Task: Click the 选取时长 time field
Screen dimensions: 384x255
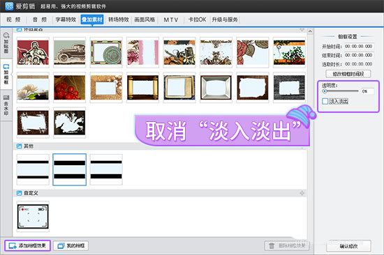Action: [359, 64]
